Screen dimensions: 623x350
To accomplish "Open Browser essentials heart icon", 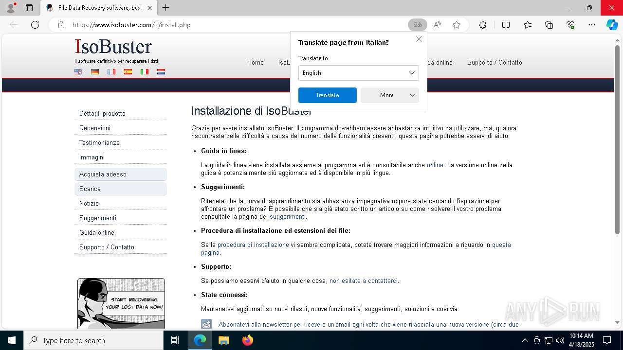I will coord(570,25).
